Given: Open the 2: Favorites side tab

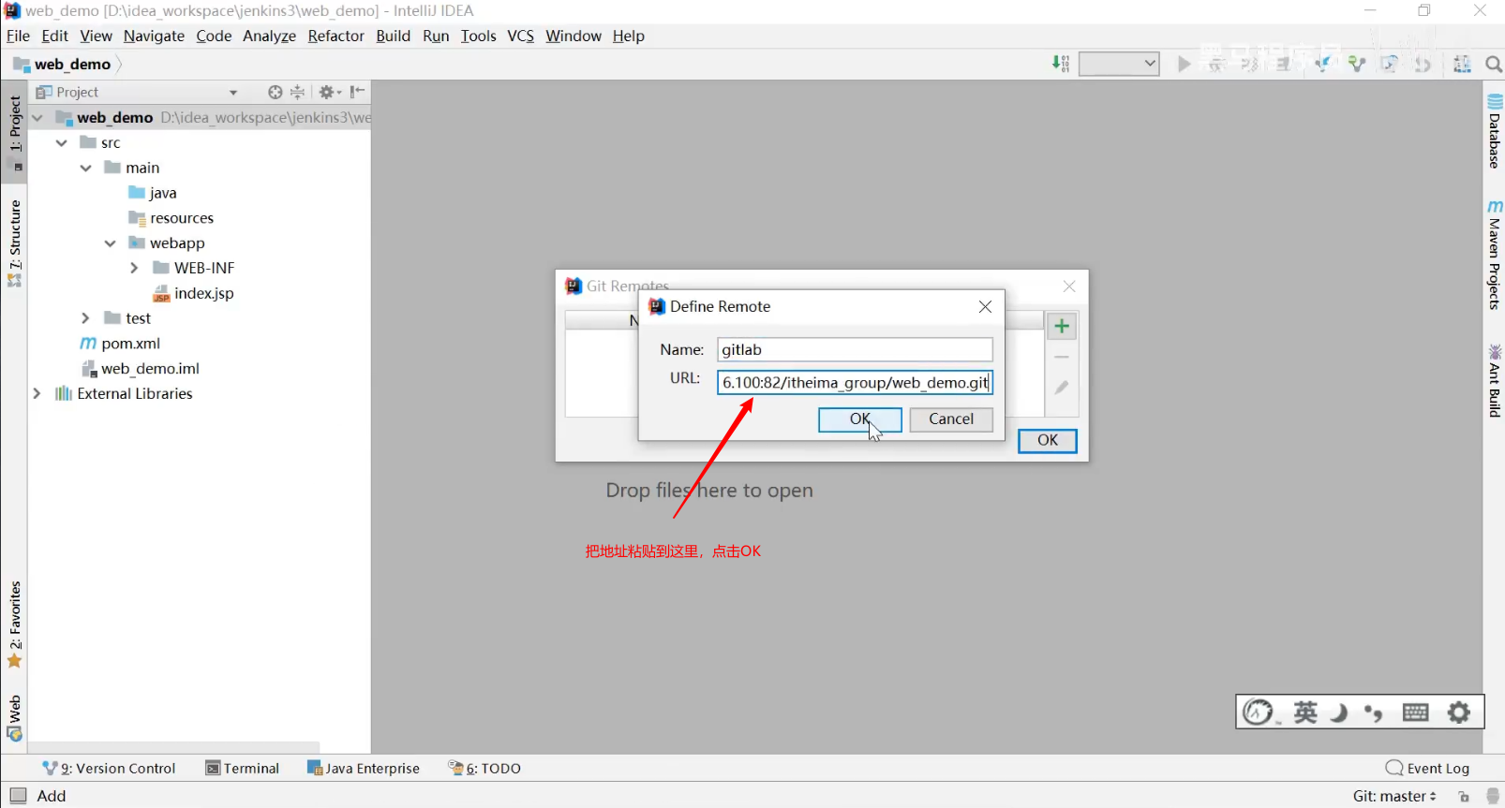Looking at the screenshot, I should click(x=15, y=624).
